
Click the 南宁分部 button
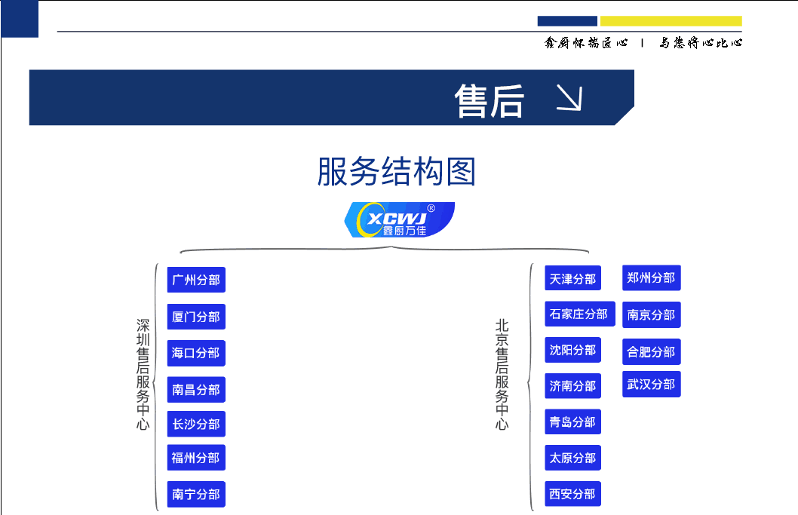(x=196, y=495)
